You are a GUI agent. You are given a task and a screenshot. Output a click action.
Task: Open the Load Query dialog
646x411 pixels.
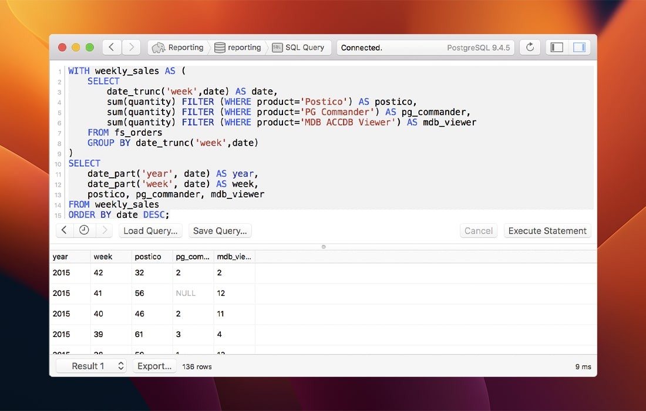point(150,230)
